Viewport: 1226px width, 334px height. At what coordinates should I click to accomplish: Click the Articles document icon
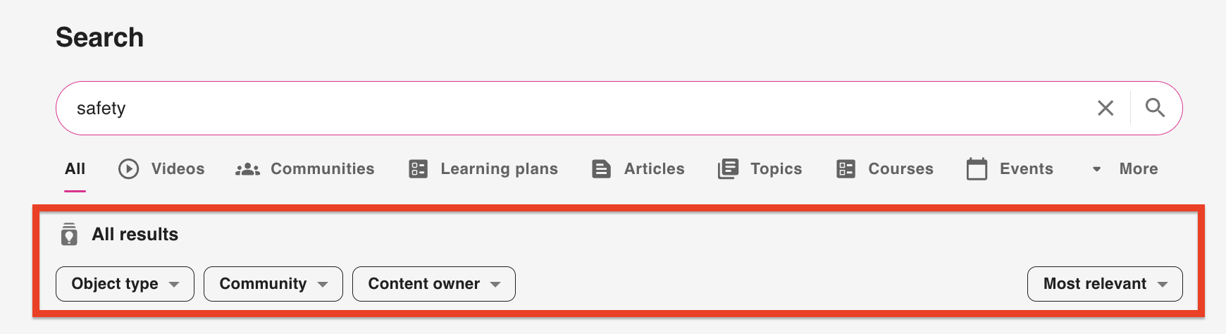coord(601,169)
